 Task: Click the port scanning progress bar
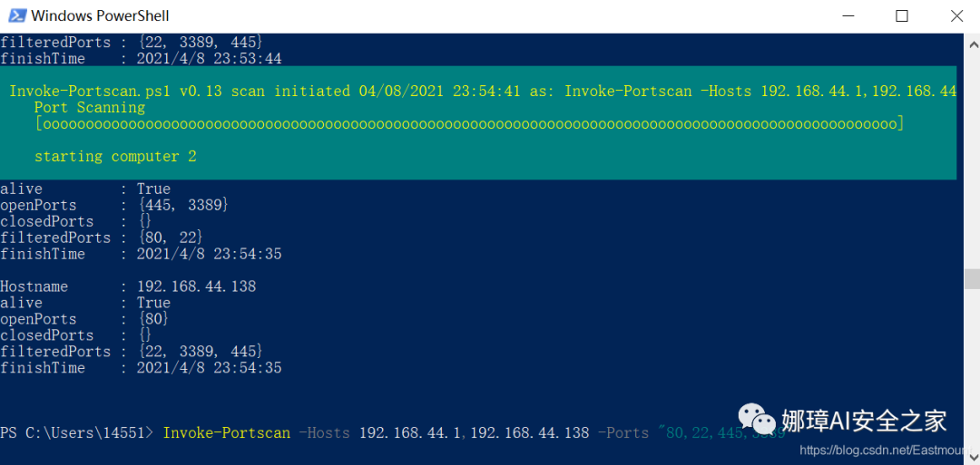click(x=469, y=123)
